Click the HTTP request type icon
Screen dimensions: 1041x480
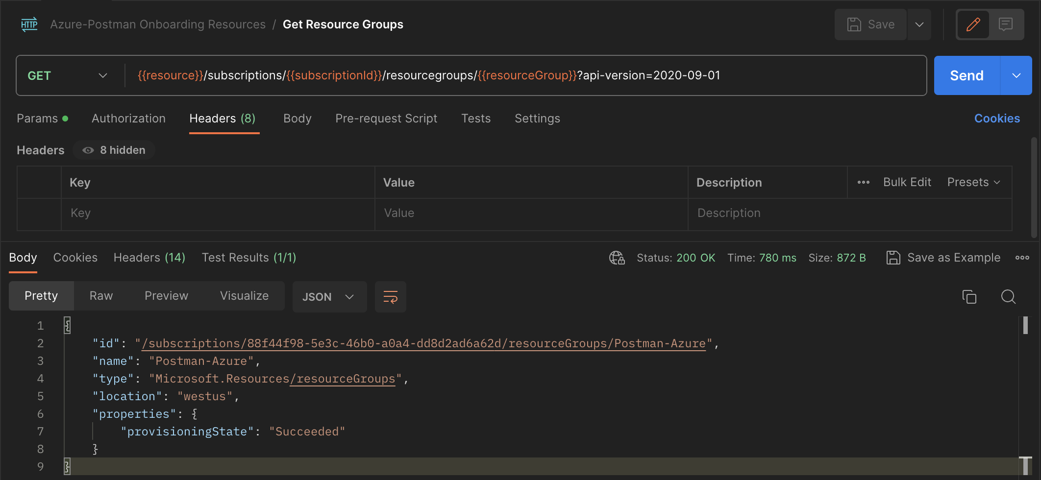(29, 24)
